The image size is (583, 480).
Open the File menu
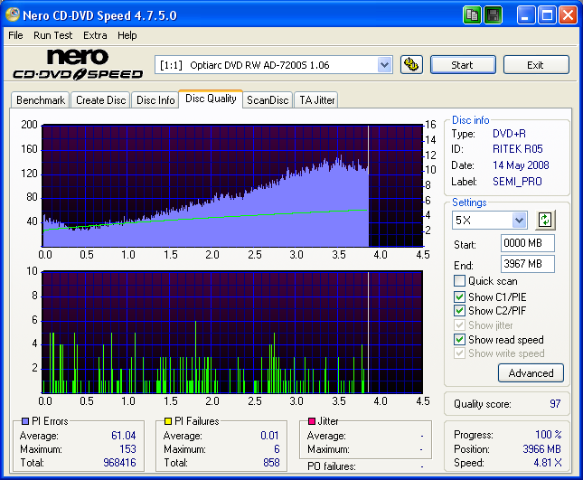[x=15, y=35]
